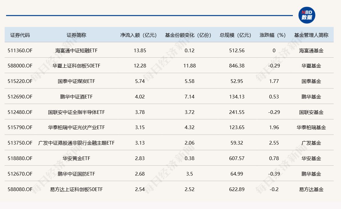The height and width of the screenshot is (209, 341).
Task: Click fund name 鹏华中证国防ETF
Action: coord(76,174)
